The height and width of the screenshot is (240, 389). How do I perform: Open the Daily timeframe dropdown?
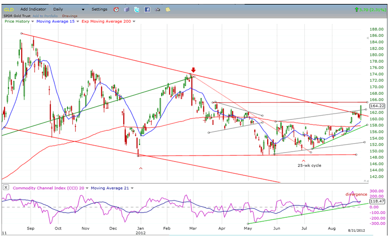(82, 9)
